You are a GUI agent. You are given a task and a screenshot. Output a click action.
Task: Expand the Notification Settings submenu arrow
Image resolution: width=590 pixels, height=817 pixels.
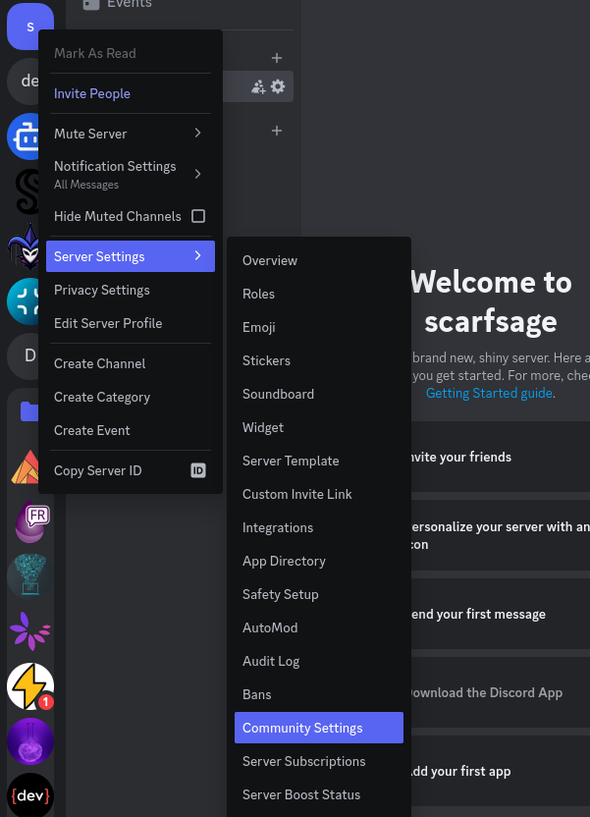198,174
